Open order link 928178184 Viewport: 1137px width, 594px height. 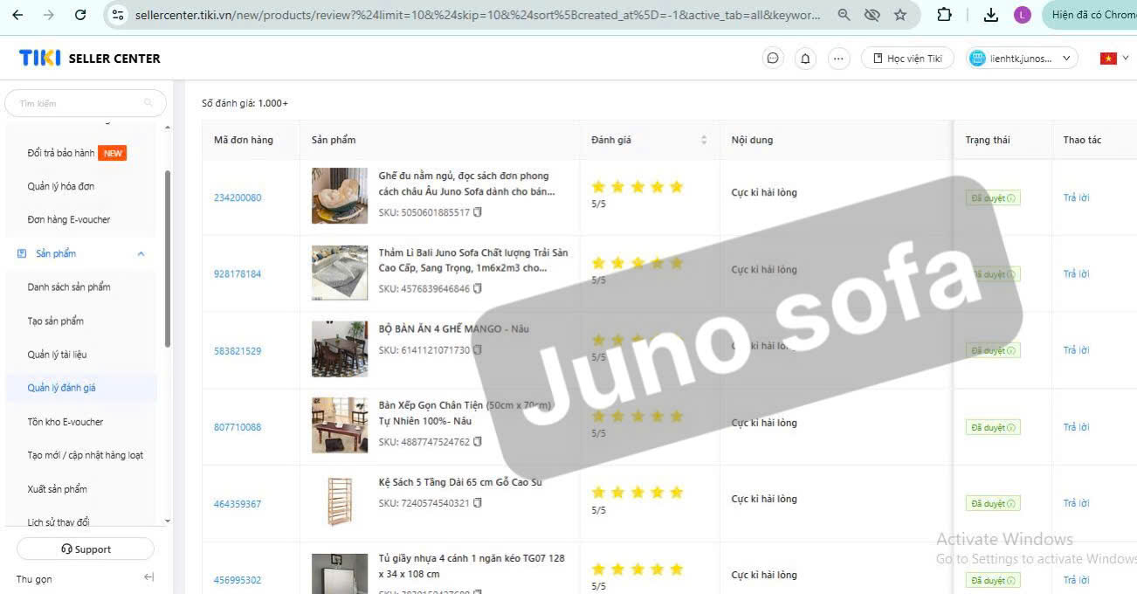pyautogui.click(x=238, y=273)
